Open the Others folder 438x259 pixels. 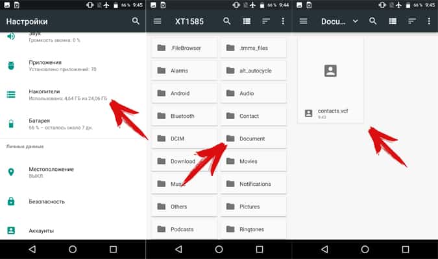tap(184, 207)
